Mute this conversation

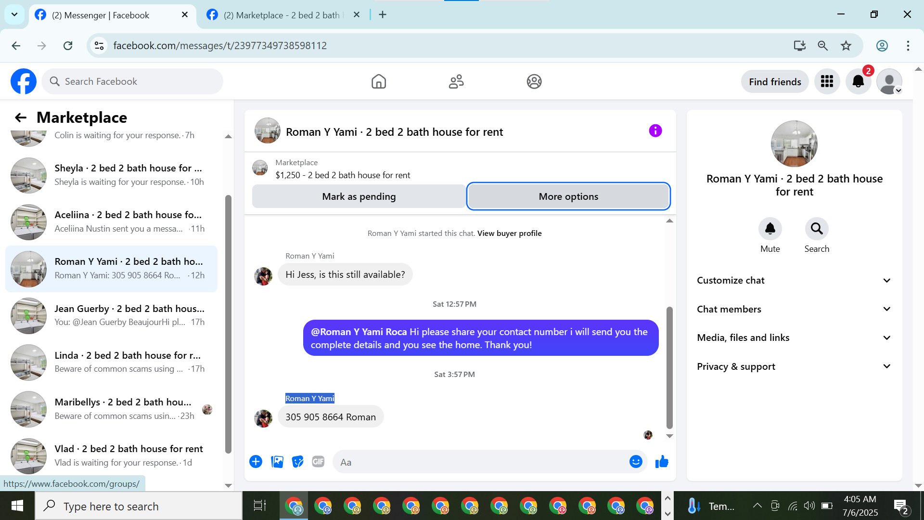pos(770,229)
